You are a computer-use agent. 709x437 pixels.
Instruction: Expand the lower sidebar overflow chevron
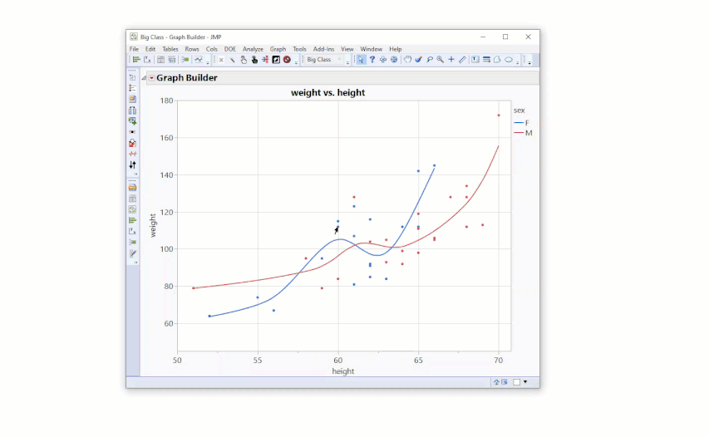click(x=135, y=262)
